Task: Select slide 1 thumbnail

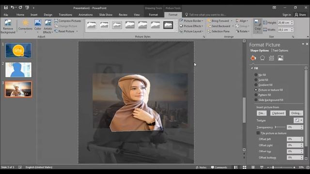Action: click(x=18, y=50)
